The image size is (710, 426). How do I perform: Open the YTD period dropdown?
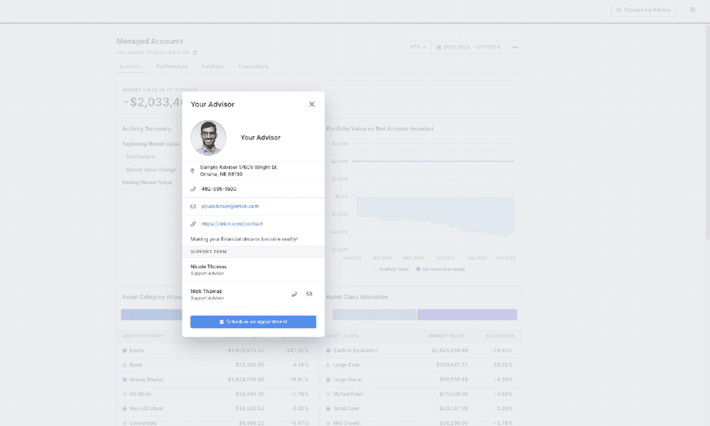(x=417, y=47)
